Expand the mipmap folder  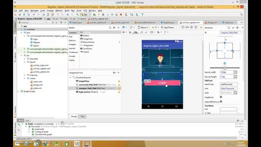click(x=24, y=75)
